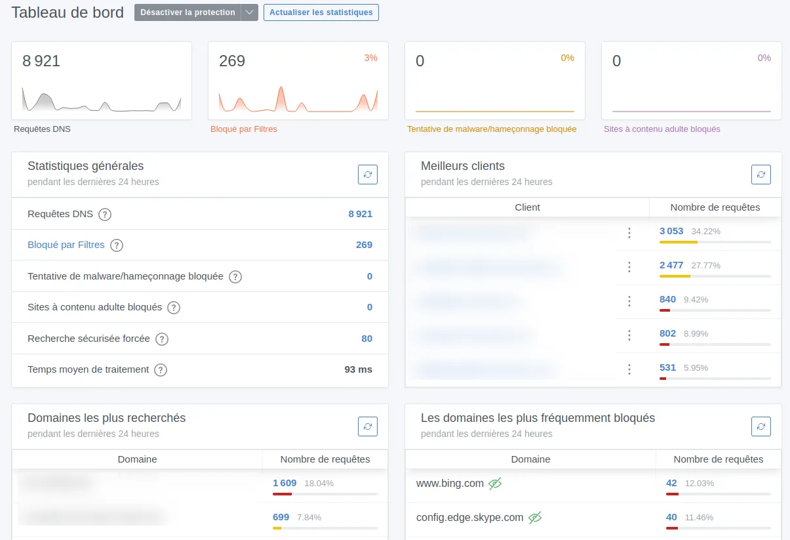Click the 8 921 value in Statistiques générales
Screen dimensions: 790x540
point(360,214)
